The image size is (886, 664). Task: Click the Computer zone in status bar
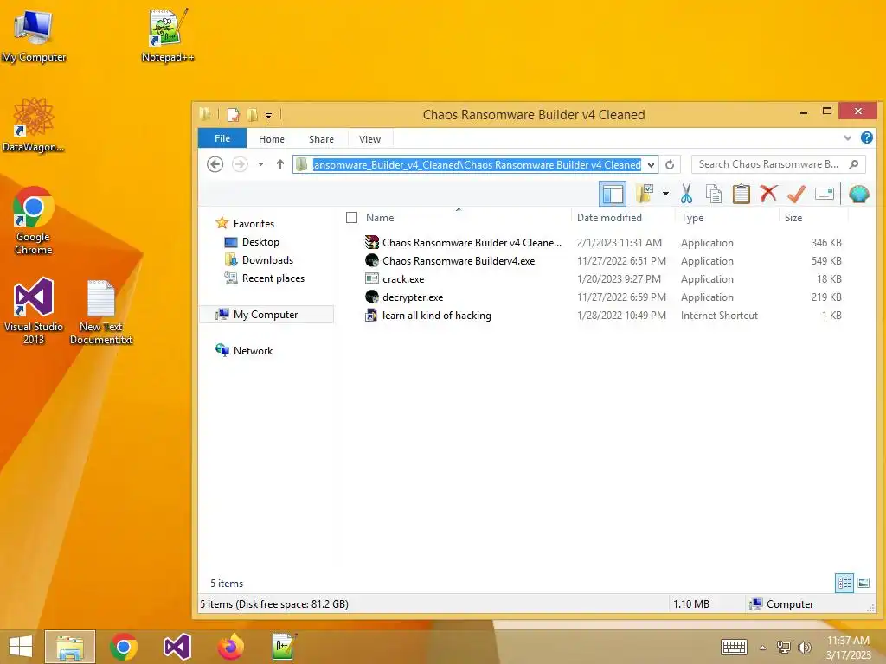tap(782, 604)
